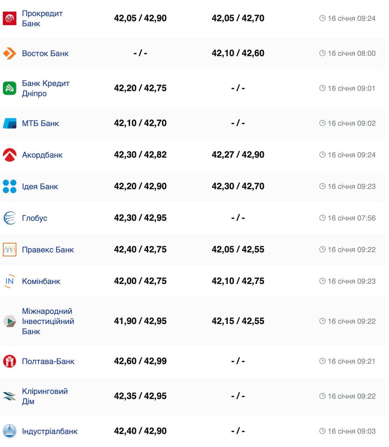Click the МТБ Банк blue logo icon
The width and height of the screenshot is (389, 447).
click(9, 123)
